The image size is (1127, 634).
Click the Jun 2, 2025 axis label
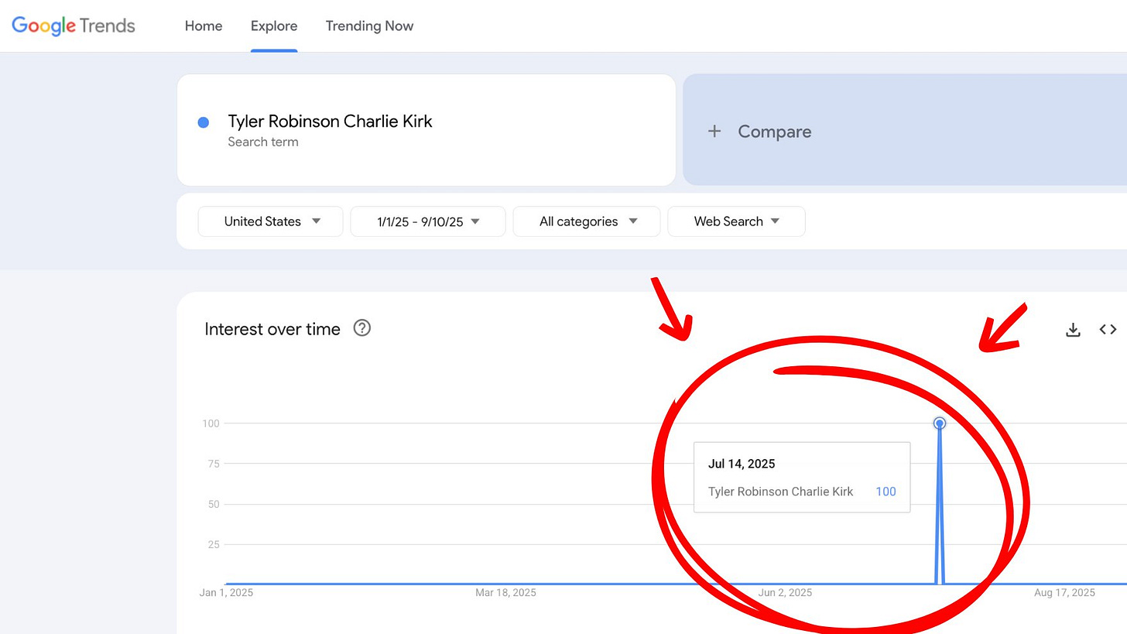point(785,593)
